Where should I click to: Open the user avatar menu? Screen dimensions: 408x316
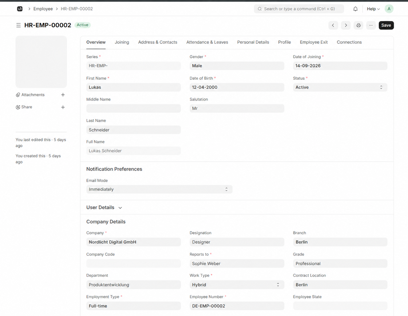389,9
